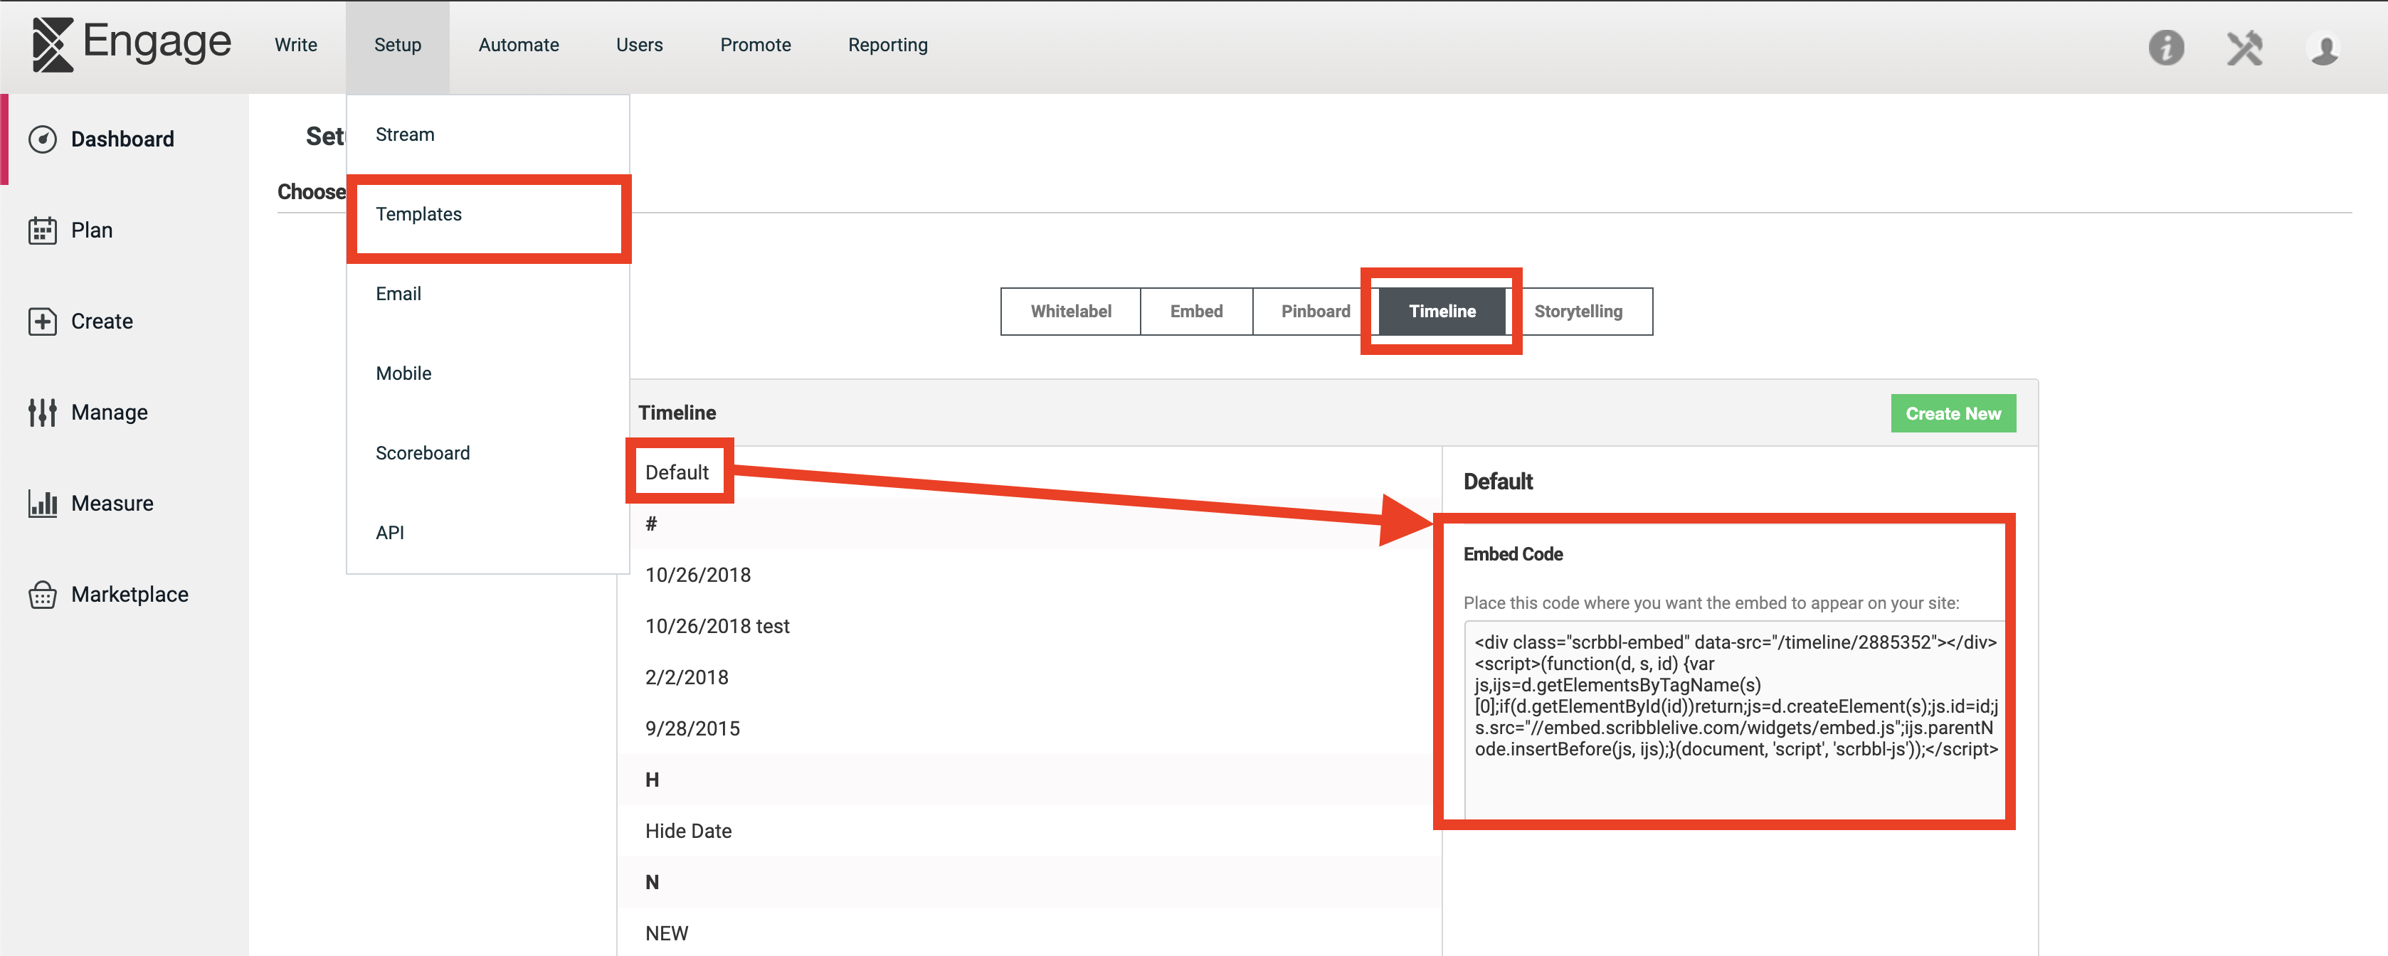The width and height of the screenshot is (2388, 956).
Task: Select Stream from the Setup dropdown
Action: [487, 134]
